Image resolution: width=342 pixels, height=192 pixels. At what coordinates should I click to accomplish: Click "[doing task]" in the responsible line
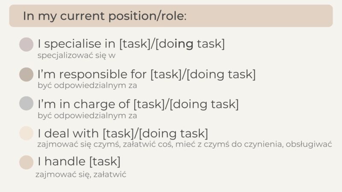(221, 74)
